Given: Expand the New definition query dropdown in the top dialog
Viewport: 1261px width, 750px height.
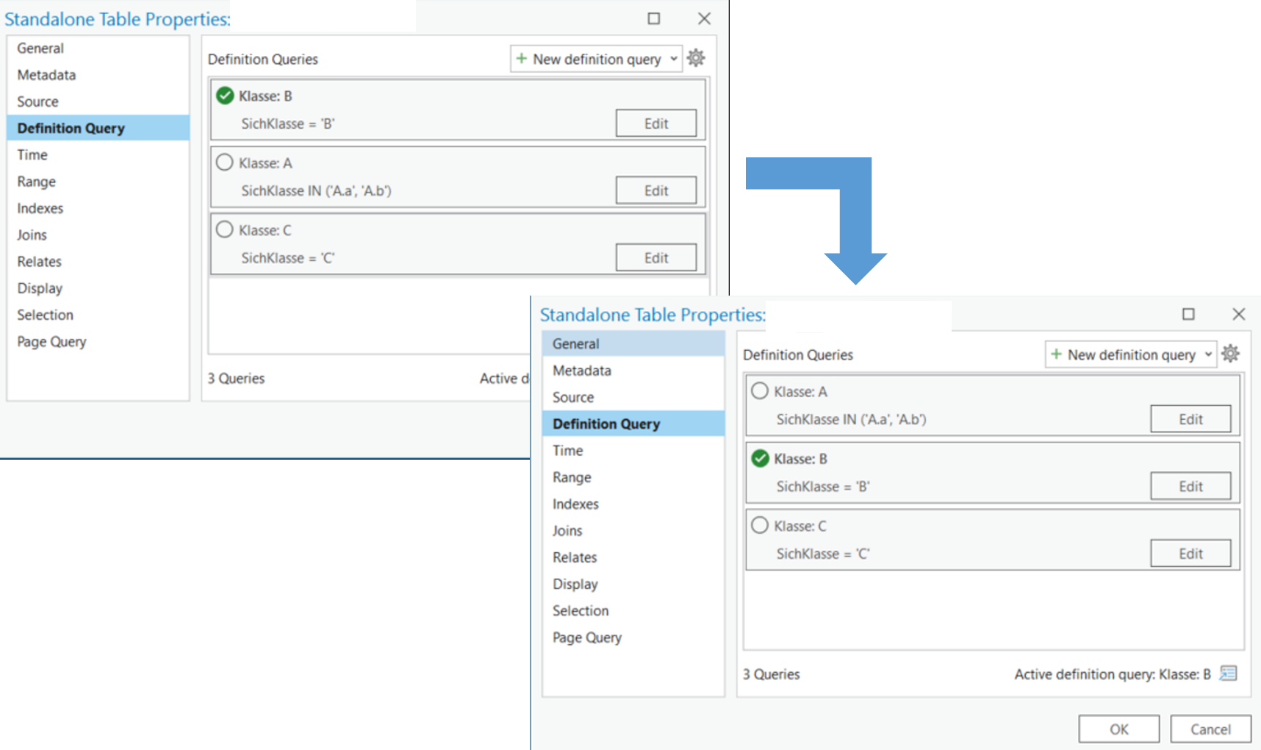Looking at the screenshot, I should coord(674,59).
